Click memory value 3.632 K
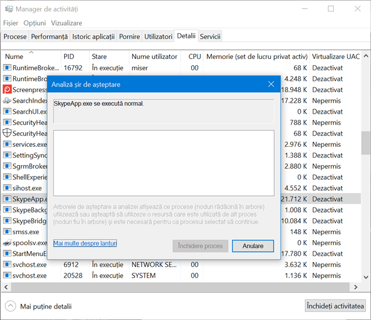Screen dimensions: 371x320 [x=295, y=265]
